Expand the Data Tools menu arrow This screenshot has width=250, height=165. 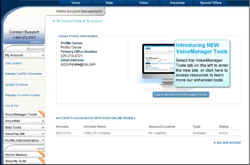tap(43, 127)
